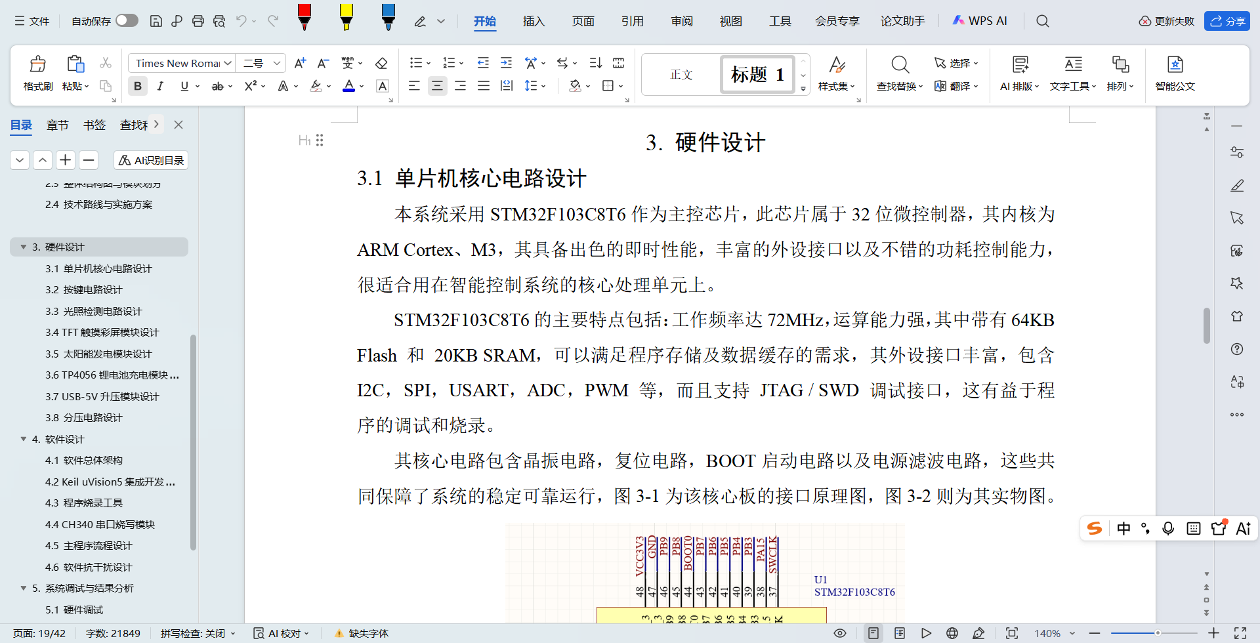
Task: Collapse the 3. 硬件设计 outline node
Action: pyautogui.click(x=24, y=247)
